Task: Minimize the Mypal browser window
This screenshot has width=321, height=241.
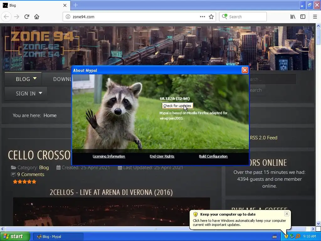Action: point(302,5)
